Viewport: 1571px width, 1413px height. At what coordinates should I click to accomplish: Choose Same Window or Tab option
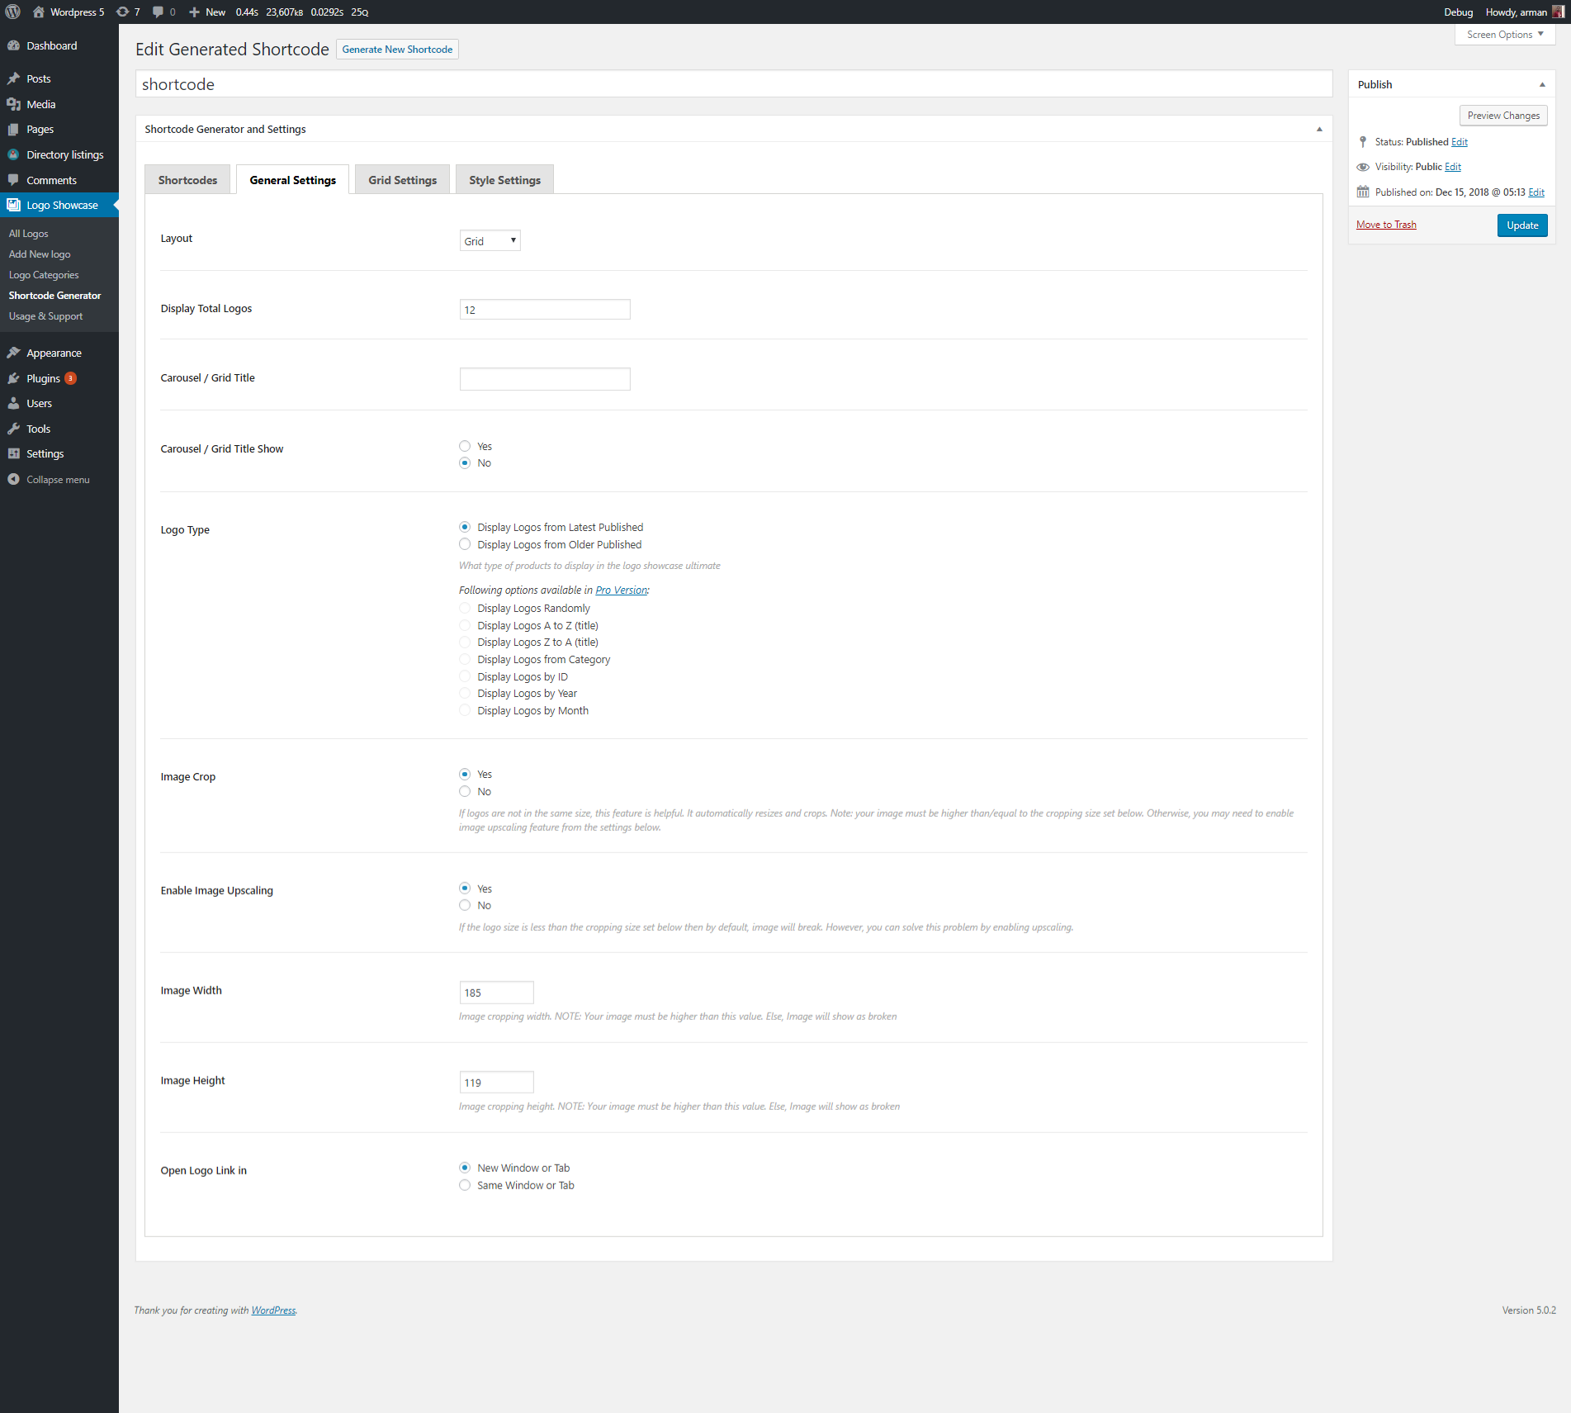point(465,1185)
